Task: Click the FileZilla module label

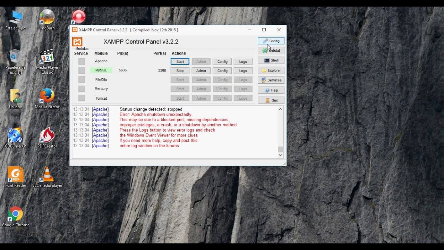Action: pyautogui.click(x=101, y=80)
